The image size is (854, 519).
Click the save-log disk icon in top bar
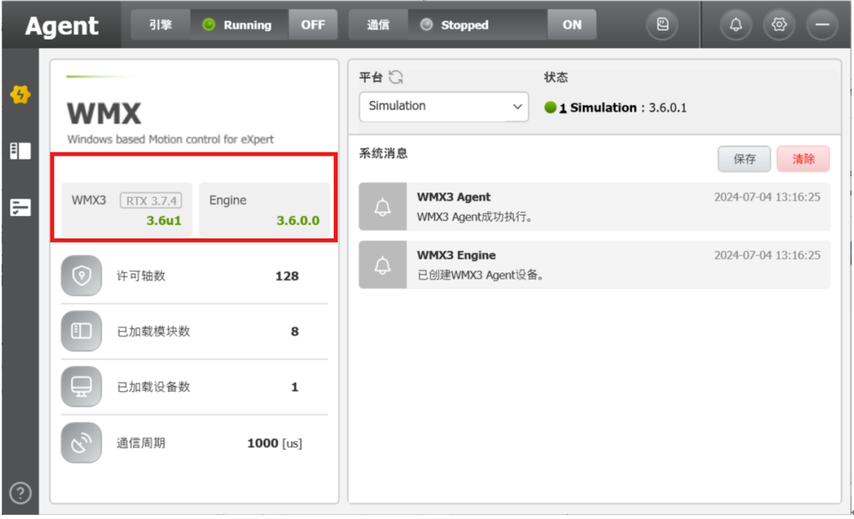tap(662, 24)
